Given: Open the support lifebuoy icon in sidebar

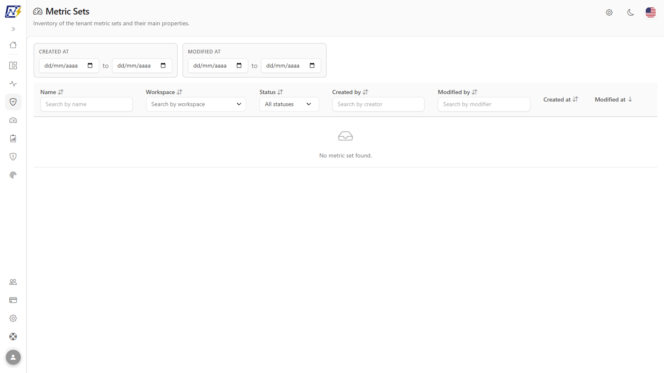Looking at the screenshot, I should point(13,337).
